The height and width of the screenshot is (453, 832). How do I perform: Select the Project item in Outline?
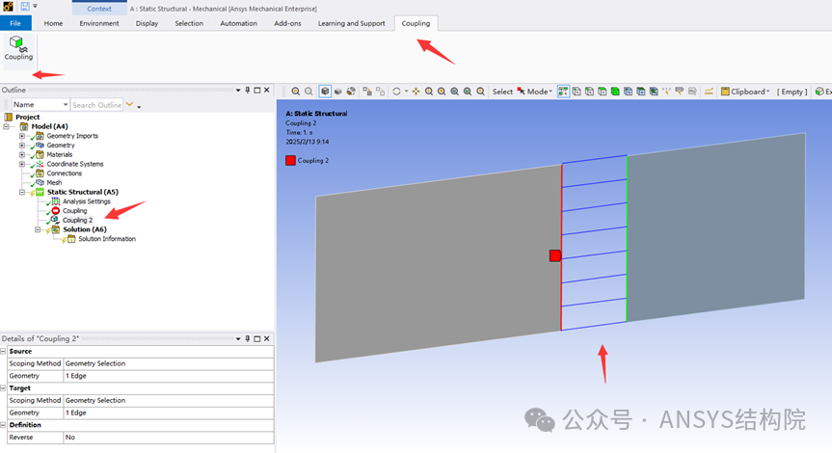click(x=27, y=117)
